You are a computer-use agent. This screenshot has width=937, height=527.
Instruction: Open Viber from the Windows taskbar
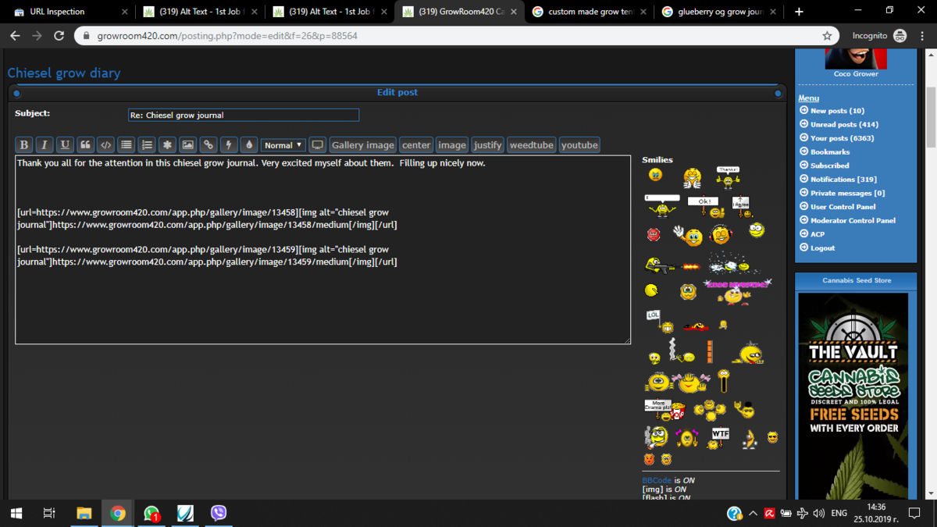(219, 513)
